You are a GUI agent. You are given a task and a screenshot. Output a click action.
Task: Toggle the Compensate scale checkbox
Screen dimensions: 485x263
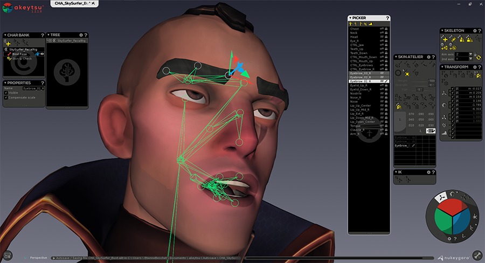[x=6, y=98]
